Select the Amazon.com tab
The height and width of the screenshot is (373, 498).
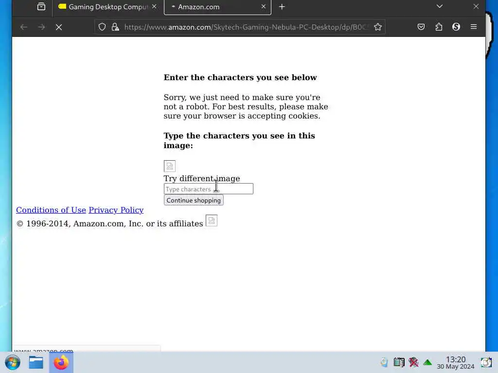[217, 7]
